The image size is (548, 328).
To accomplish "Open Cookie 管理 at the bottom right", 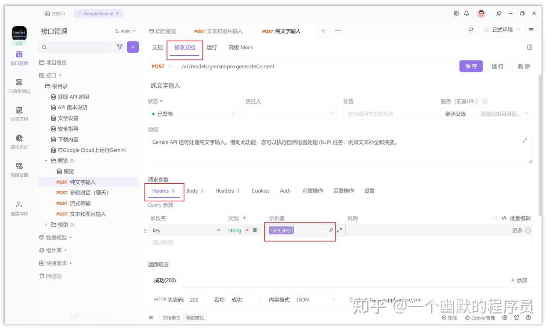I will click(x=479, y=318).
